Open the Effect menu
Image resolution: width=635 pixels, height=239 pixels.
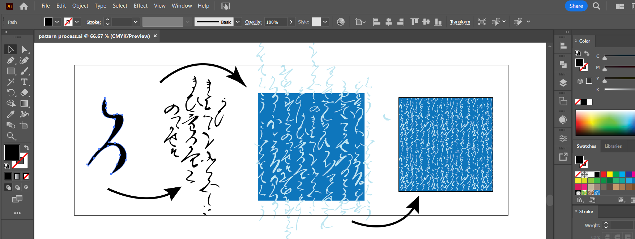[141, 6]
